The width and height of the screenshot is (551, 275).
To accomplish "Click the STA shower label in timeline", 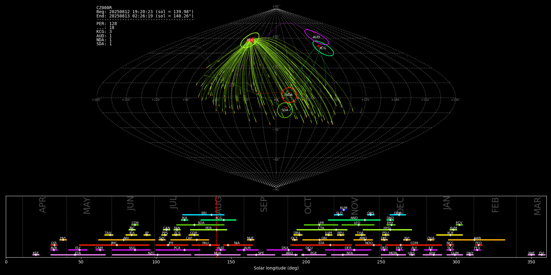I will coord(321,243).
